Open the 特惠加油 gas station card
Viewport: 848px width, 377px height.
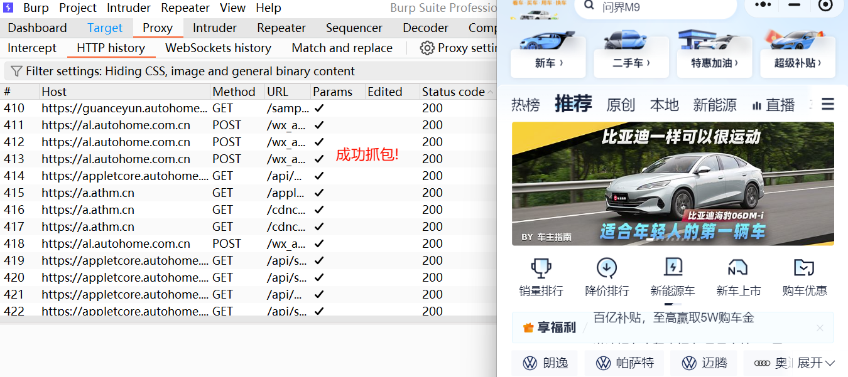click(x=714, y=54)
